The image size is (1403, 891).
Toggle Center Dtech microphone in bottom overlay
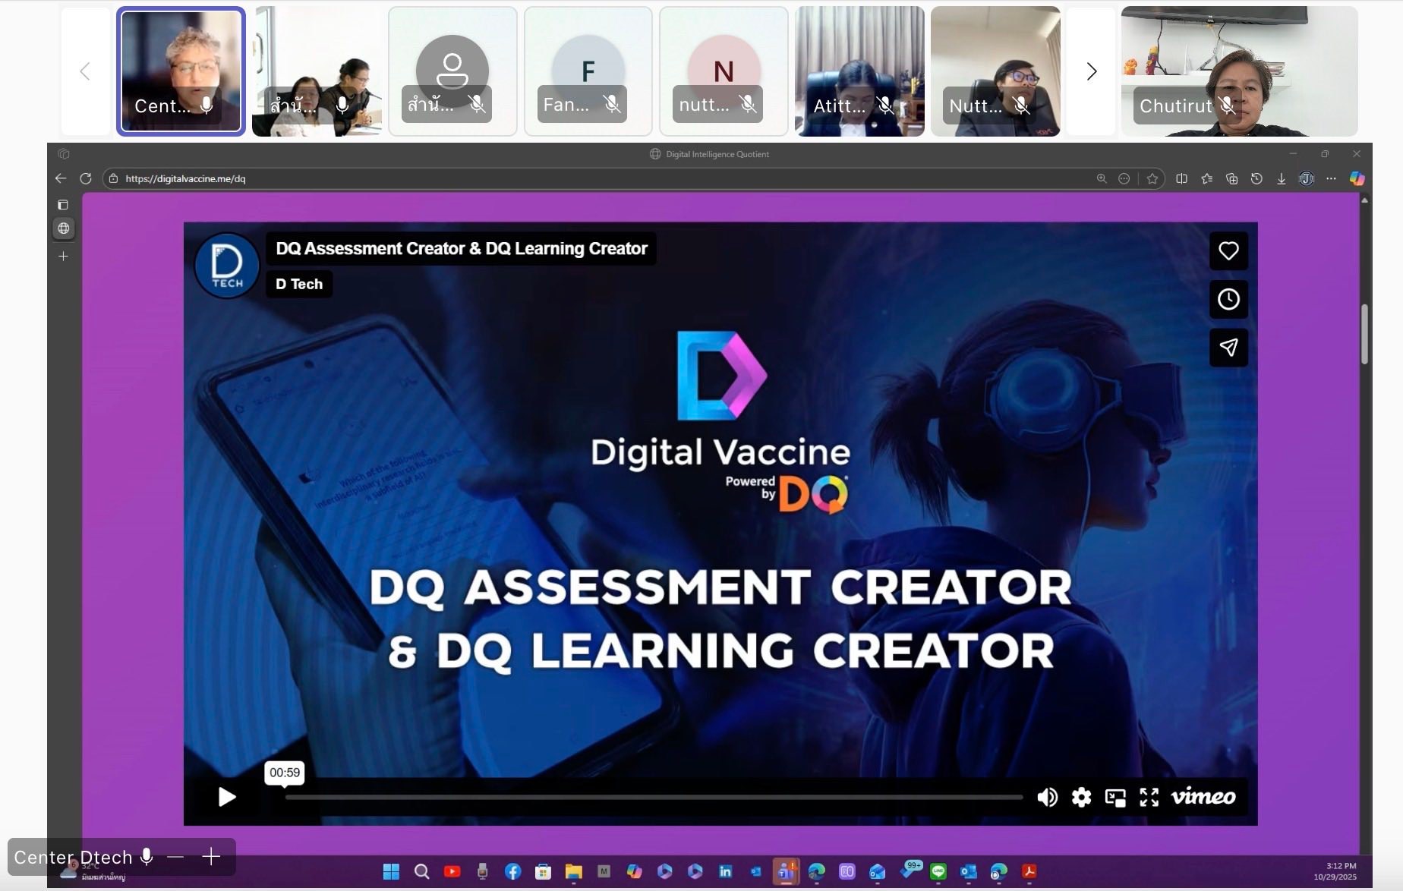147,857
